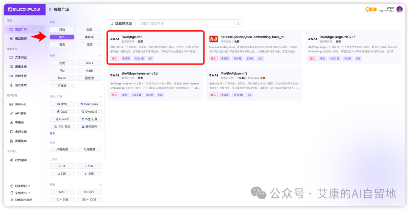The height and width of the screenshot is (210, 409).
Task: Select the MoE spec filter
Action: click(62, 192)
